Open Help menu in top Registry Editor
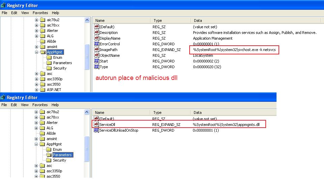 [x=55, y=13]
